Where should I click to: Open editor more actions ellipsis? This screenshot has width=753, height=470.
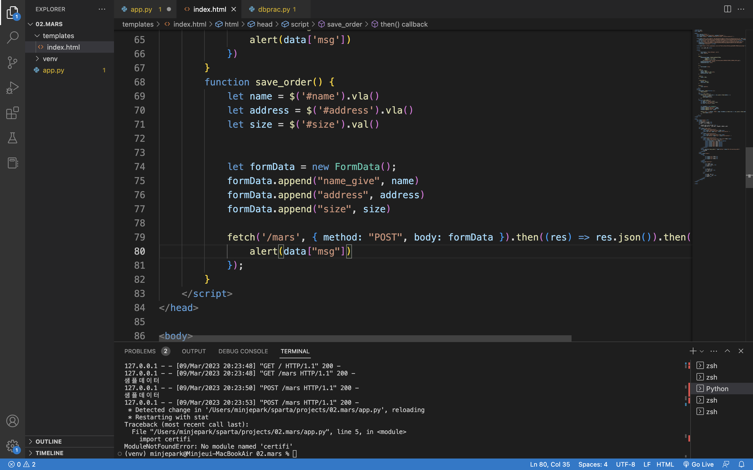pos(741,9)
